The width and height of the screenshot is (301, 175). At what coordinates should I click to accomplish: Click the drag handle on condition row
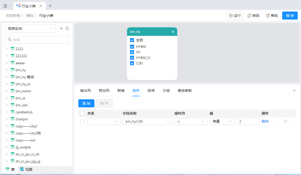pyautogui.click(x=285, y=121)
